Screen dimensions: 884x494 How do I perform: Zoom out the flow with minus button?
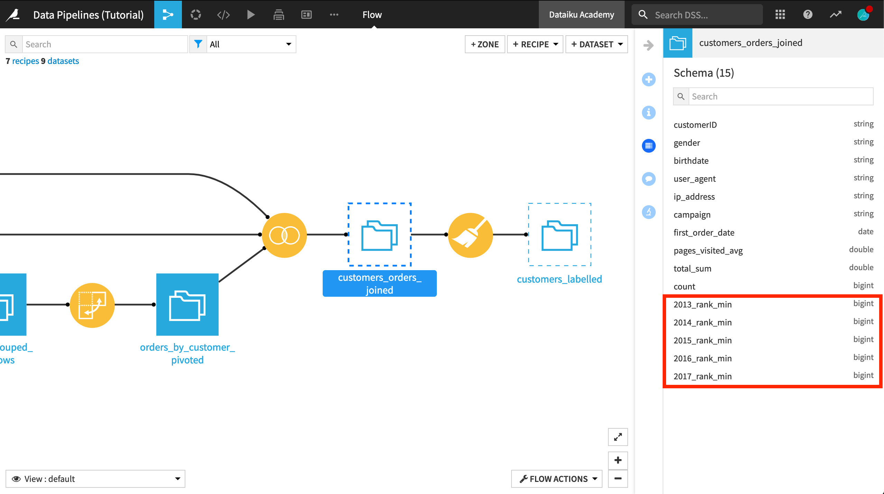point(618,479)
